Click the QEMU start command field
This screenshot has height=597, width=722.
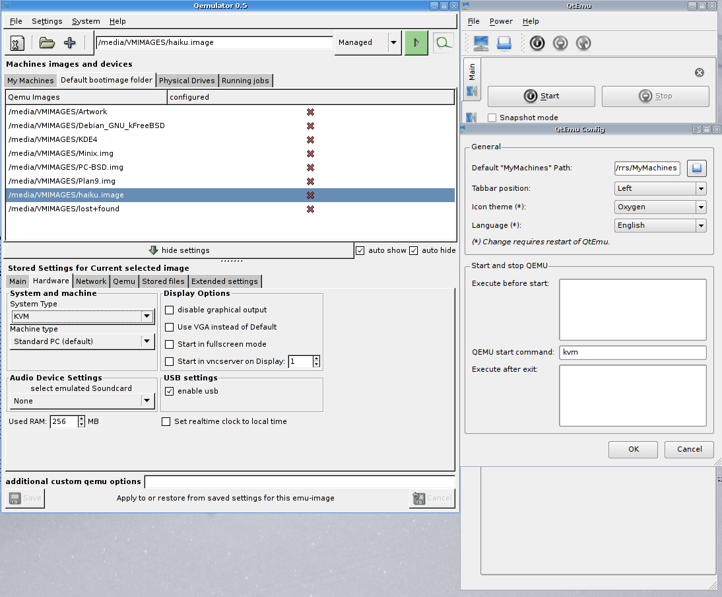633,353
